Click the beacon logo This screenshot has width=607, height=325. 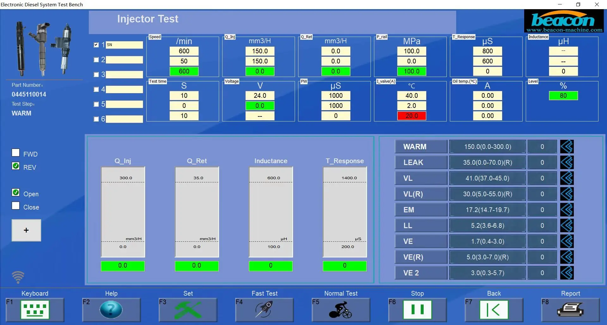click(564, 21)
